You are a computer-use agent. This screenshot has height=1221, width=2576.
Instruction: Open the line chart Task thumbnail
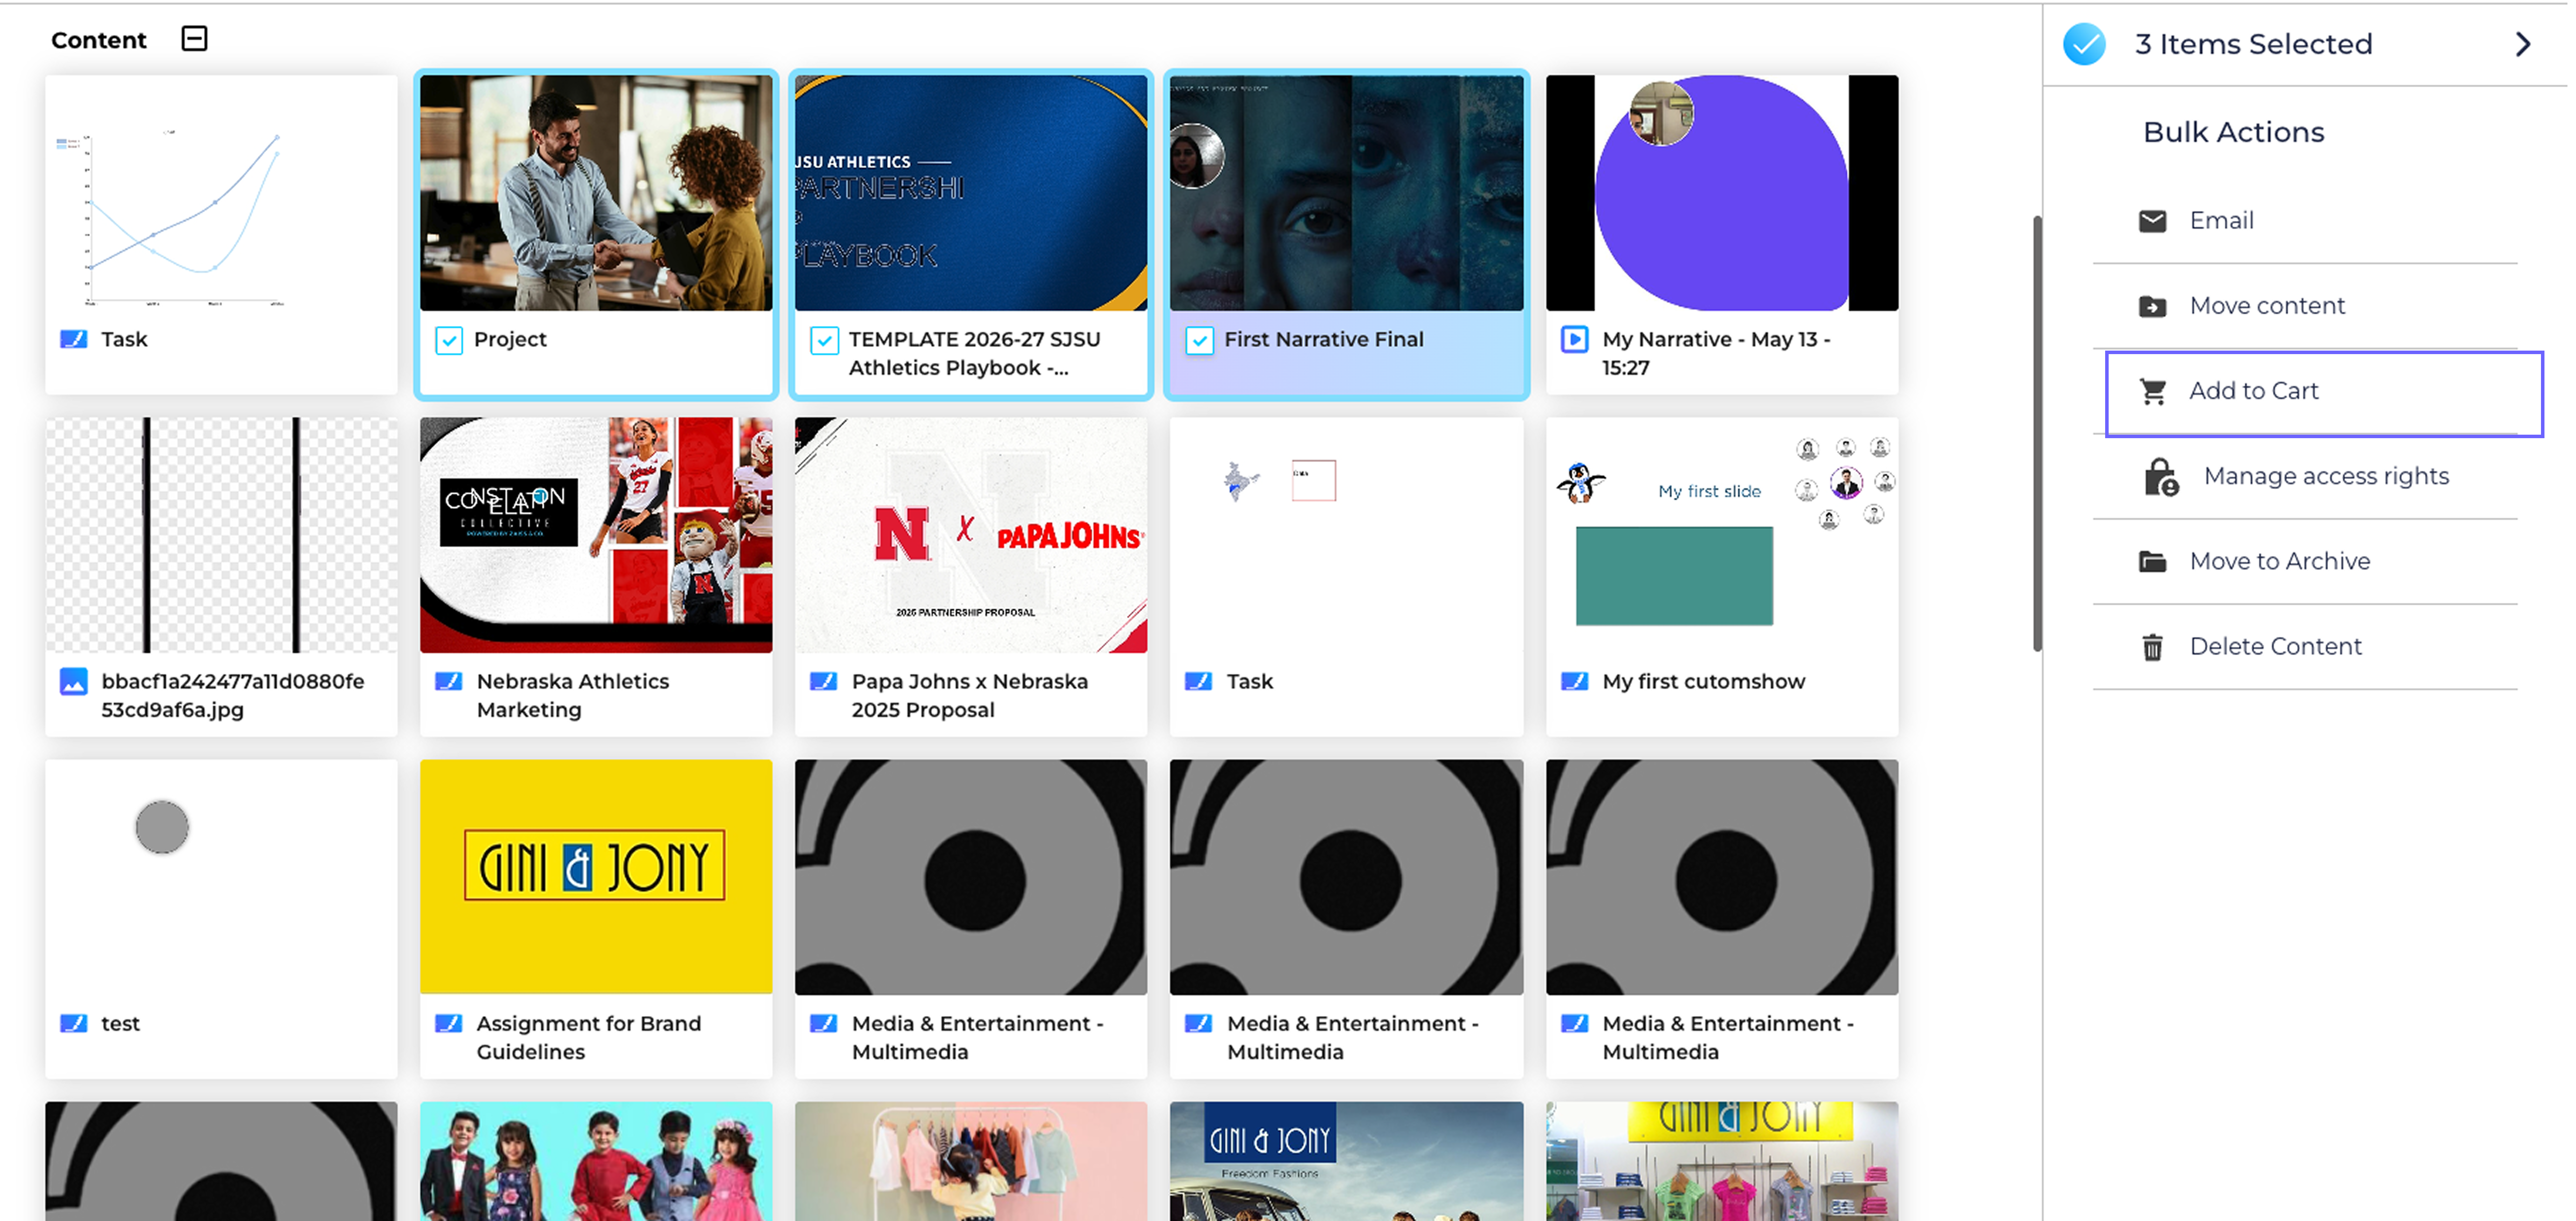(x=221, y=193)
